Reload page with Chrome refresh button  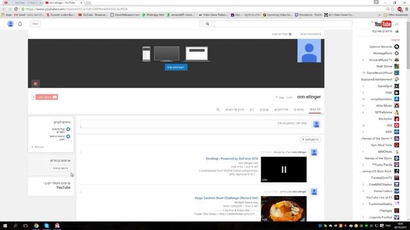[16, 9]
